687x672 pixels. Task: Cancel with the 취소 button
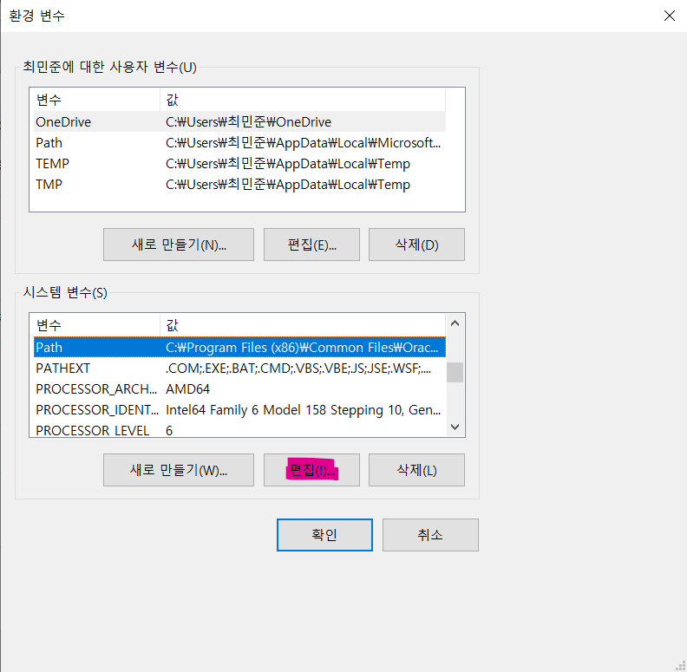click(430, 535)
